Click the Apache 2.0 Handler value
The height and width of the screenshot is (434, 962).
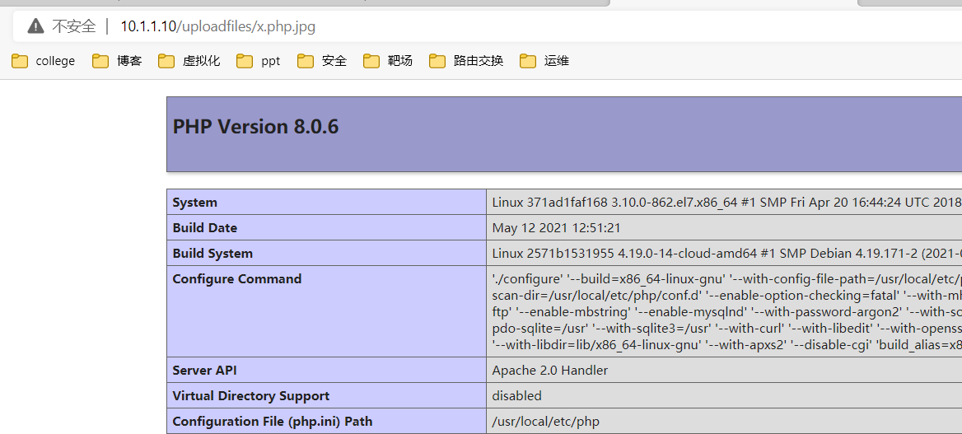(549, 370)
